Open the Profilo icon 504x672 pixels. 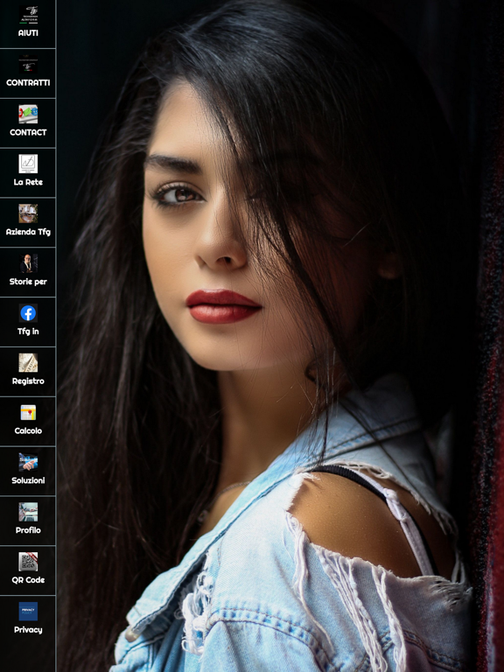tap(28, 512)
